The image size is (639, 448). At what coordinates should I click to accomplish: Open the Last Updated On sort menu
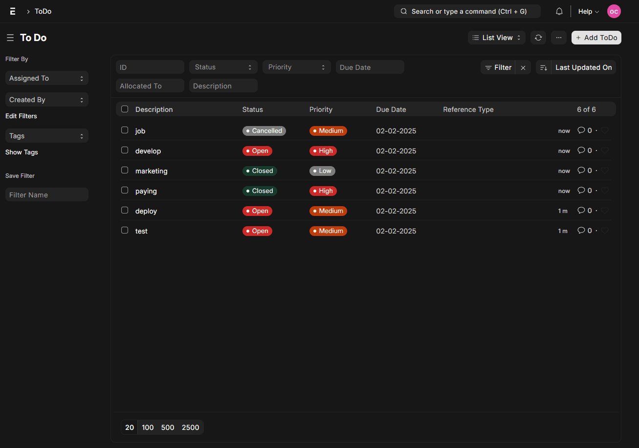click(584, 67)
